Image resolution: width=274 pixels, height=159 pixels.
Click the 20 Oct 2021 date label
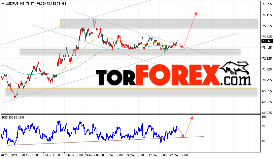pos(9,155)
